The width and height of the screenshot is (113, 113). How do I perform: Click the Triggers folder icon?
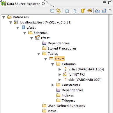58,100
